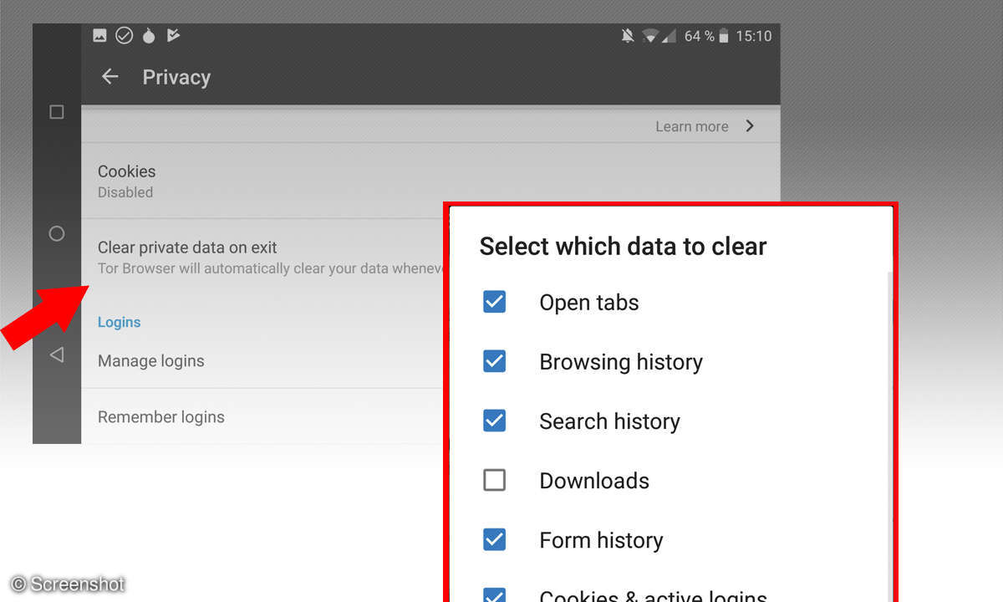Open Clear private data on exit setting
The image size is (1003, 602).
[x=262, y=258]
